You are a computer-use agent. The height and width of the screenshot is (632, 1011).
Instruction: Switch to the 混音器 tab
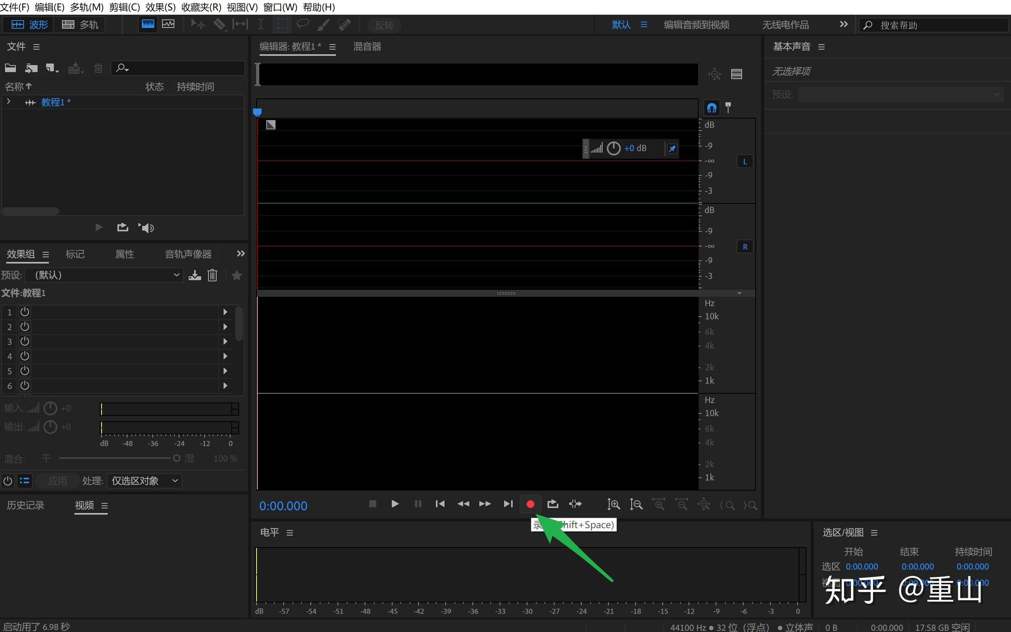pos(367,46)
